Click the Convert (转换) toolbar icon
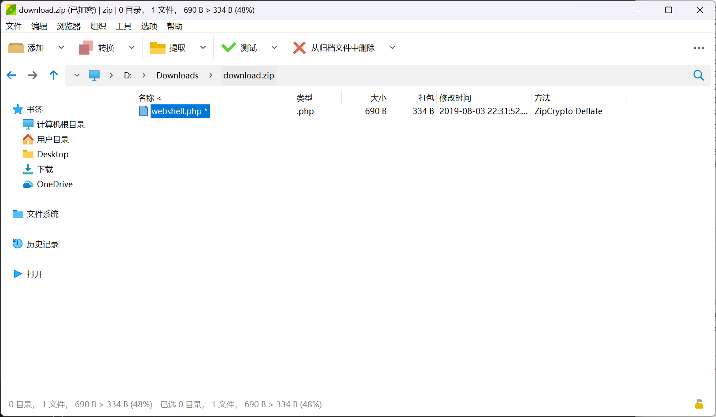This screenshot has height=417, width=716. click(x=86, y=48)
